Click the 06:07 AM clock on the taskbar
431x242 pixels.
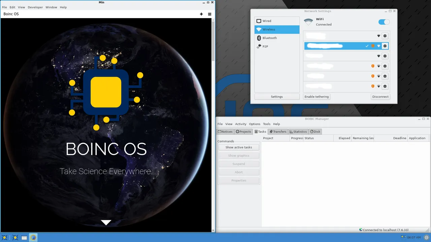(414, 237)
